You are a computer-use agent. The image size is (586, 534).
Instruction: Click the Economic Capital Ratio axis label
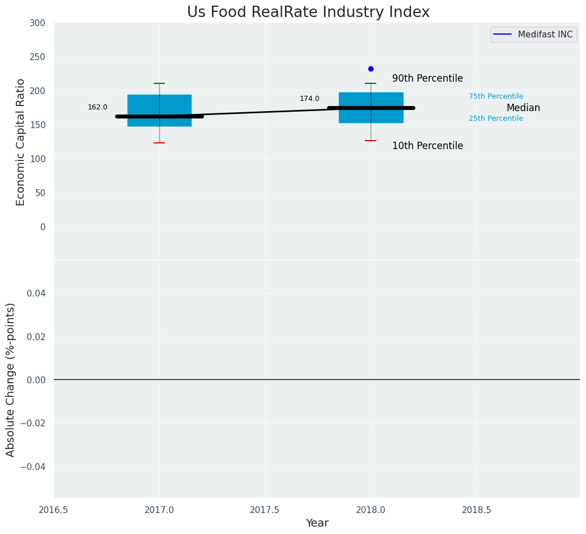[x=21, y=142]
